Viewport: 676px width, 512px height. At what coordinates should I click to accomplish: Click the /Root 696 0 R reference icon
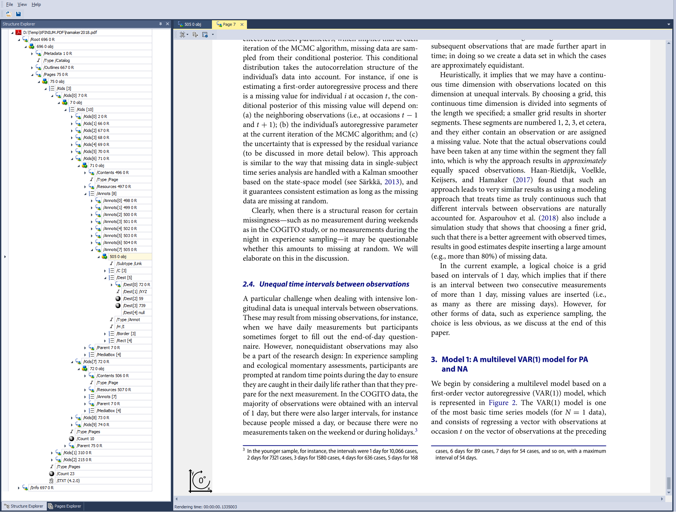pyautogui.click(x=25, y=39)
